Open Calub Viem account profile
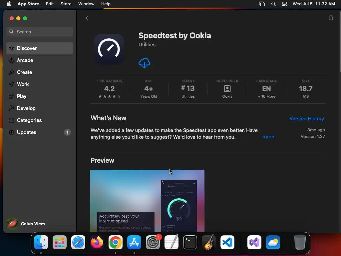341x256 pixels. (x=26, y=224)
